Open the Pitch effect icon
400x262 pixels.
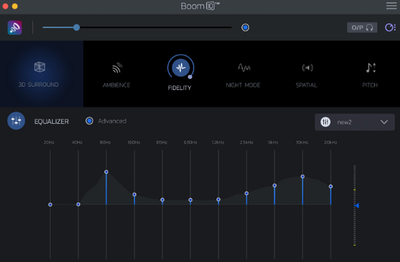click(x=370, y=68)
